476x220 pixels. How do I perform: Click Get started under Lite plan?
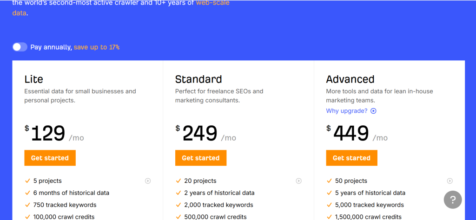click(x=50, y=158)
